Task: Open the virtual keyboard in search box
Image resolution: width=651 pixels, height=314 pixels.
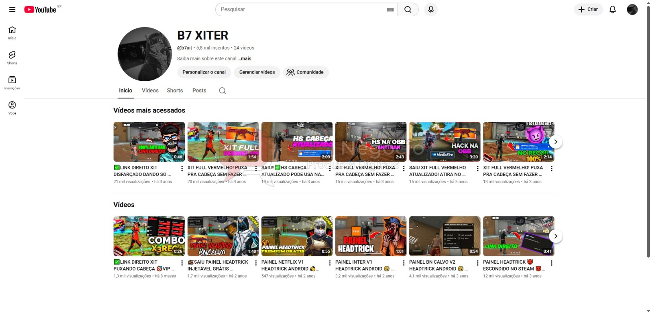Action: pyautogui.click(x=390, y=9)
